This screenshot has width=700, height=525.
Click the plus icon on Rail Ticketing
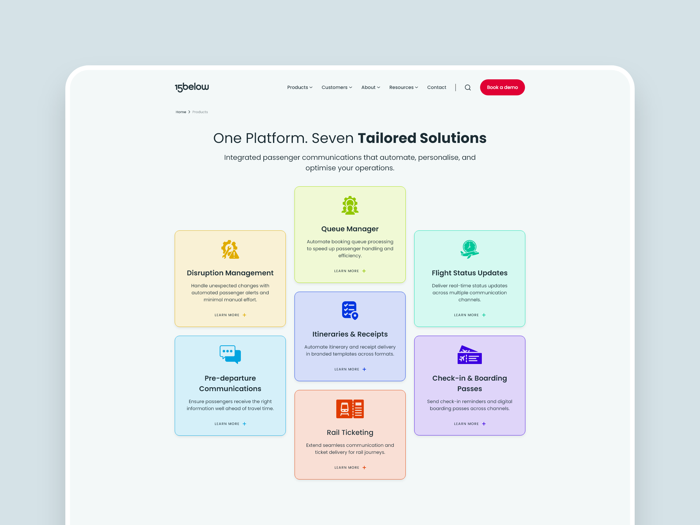pos(364,468)
